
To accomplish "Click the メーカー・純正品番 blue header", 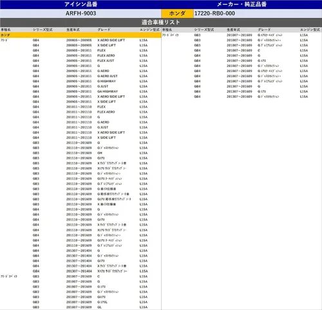I will point(241,5).
